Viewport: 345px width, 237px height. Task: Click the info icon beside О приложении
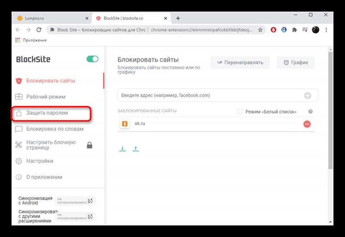pyautogui.click(x=19, y=177)
